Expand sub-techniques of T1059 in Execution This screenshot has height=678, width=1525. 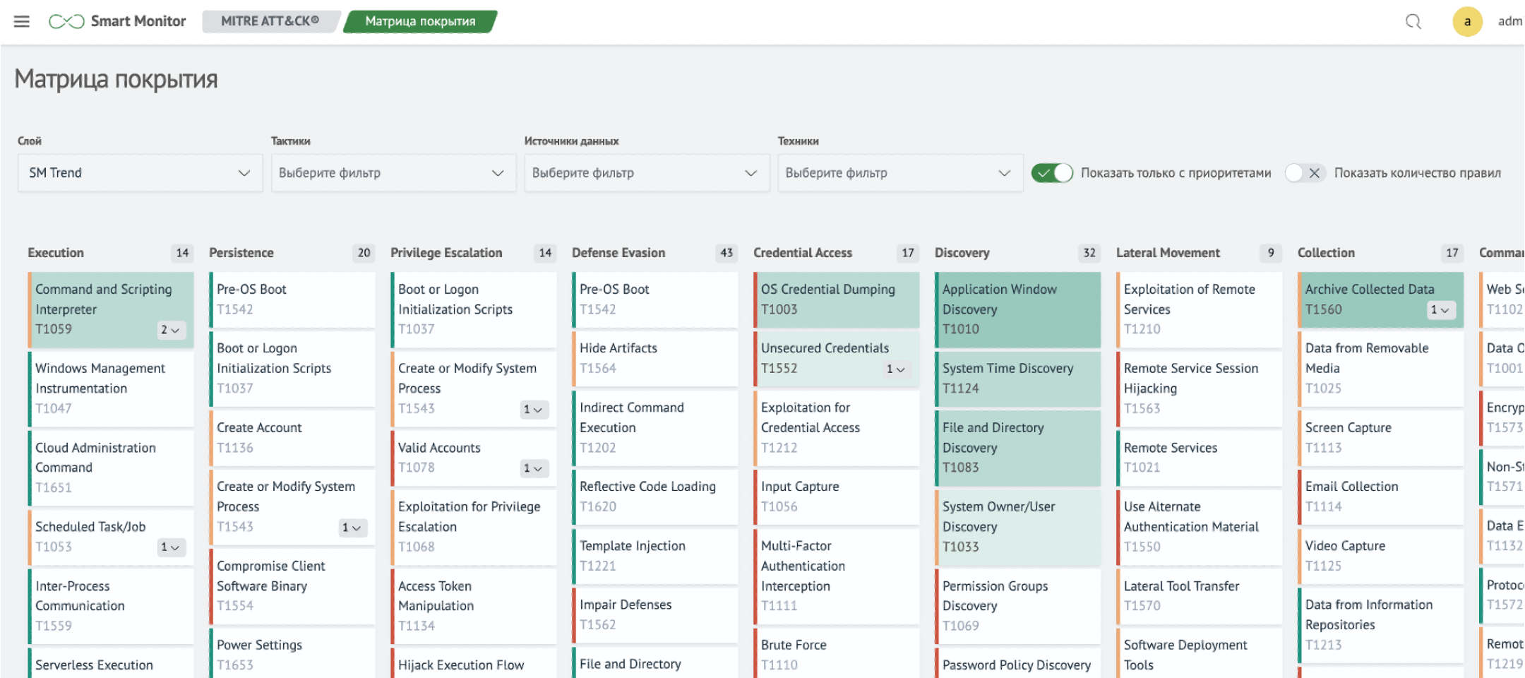coord(171,330)
